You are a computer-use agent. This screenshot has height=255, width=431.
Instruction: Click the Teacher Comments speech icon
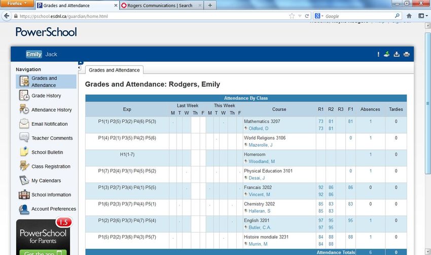point(24,138)
